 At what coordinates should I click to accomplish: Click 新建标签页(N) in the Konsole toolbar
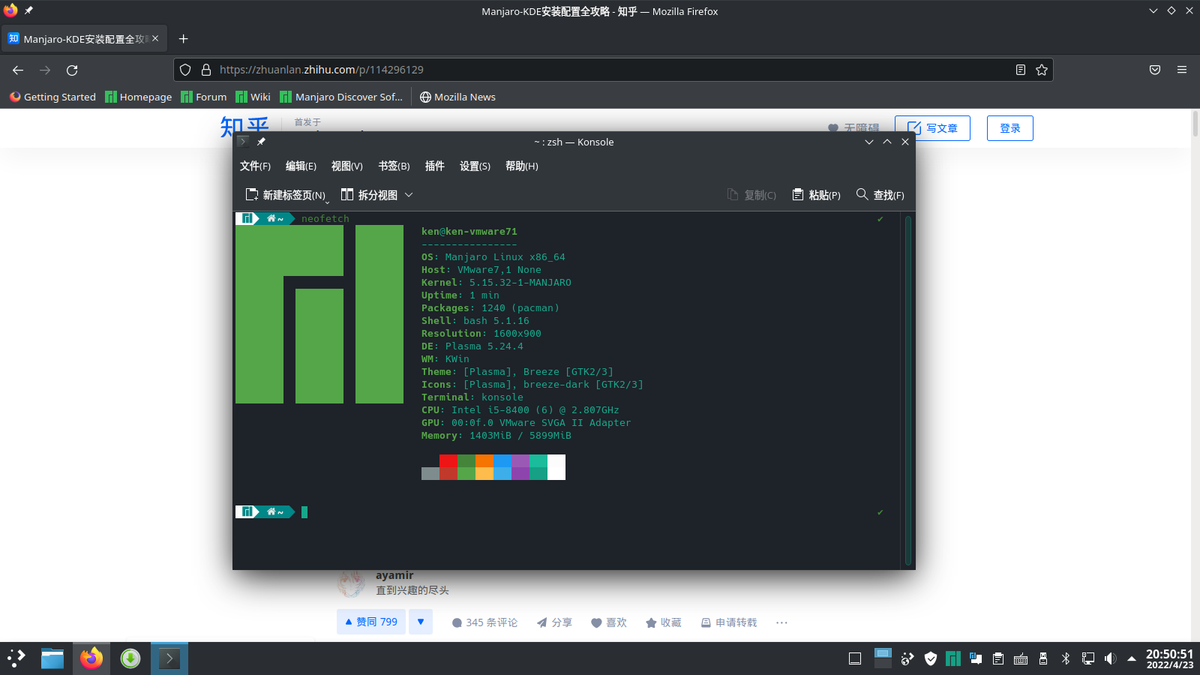click(286, 195)
